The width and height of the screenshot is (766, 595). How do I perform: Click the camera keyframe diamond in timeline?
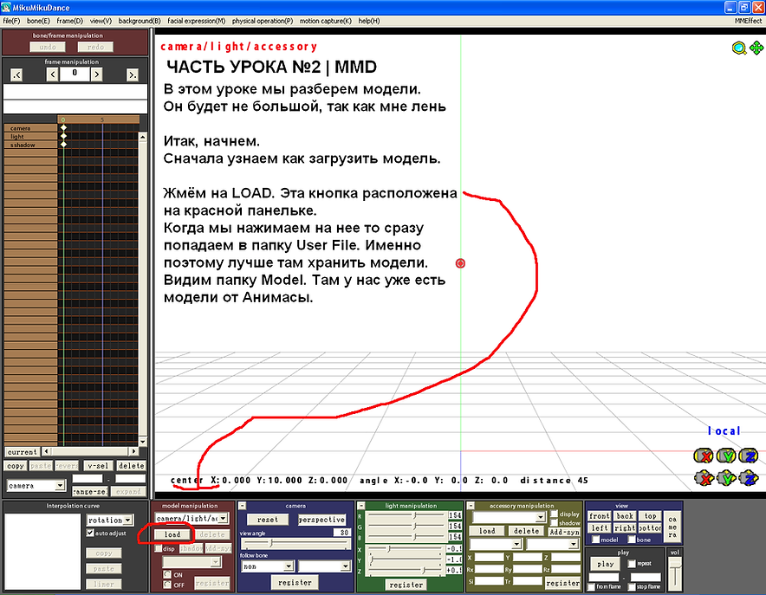pyautogui.click(x=63, y=128)
